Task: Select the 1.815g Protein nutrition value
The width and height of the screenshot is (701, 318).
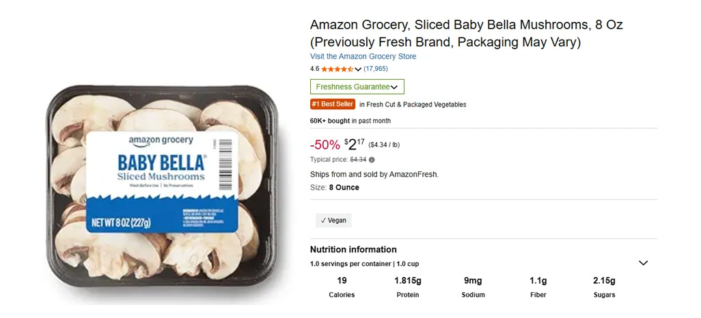Action: [407, 280]
